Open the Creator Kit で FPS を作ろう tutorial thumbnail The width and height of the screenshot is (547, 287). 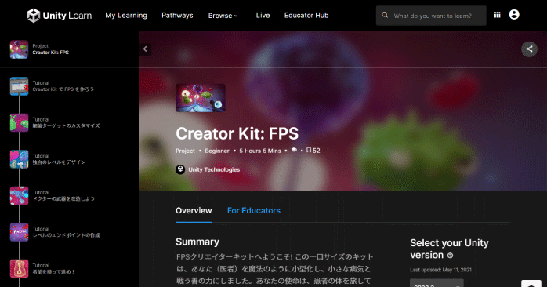[x=19, y=86]
